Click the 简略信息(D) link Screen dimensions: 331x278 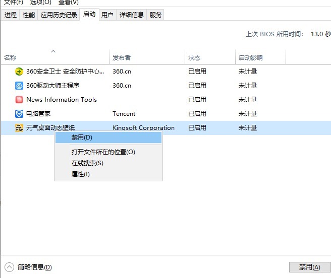[35, 267]
